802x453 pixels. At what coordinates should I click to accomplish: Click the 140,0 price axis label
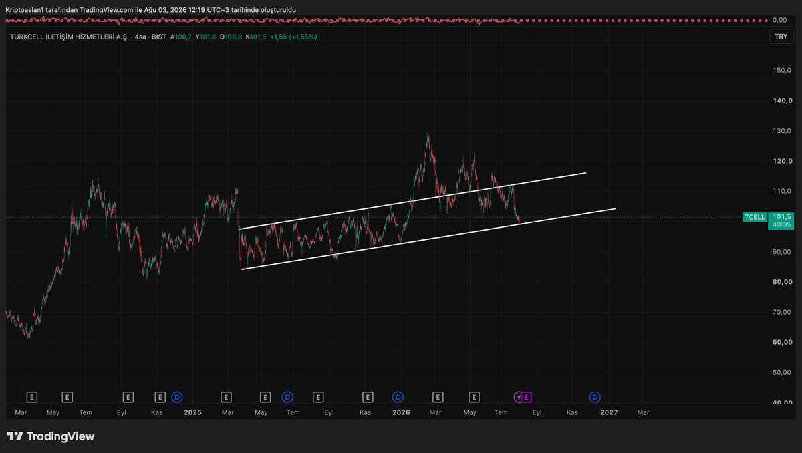click(x=782, y=100)
